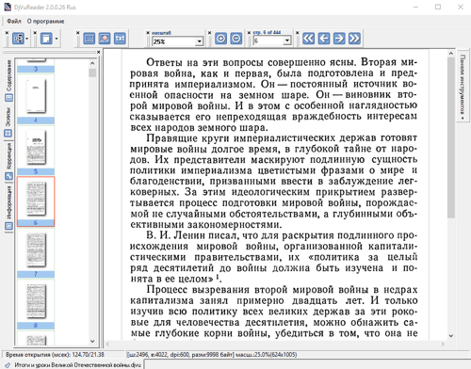Switch to the Эскизы tab
The height and width of the screenshot is (369, 471).
pyautogui.click(x=8, y=121)
